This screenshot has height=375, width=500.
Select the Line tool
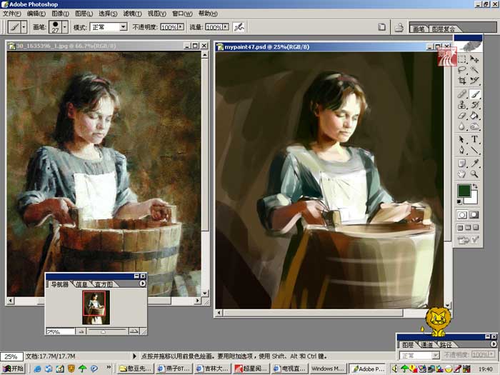[x=474, y=150]
